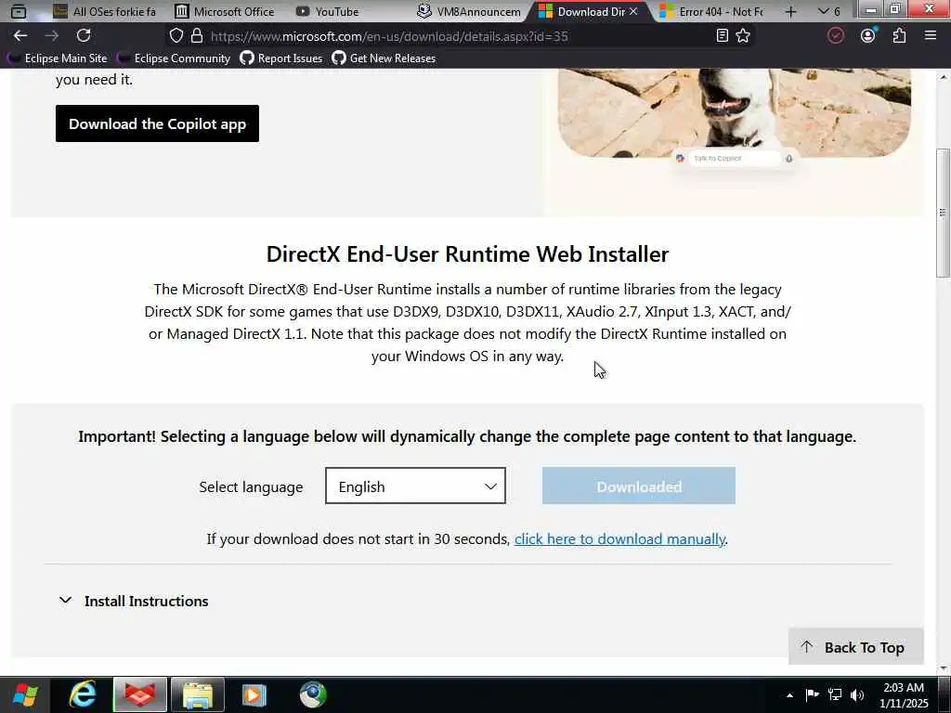
Task: Switch to All OSes forkie tab
Action: [104, 11]
